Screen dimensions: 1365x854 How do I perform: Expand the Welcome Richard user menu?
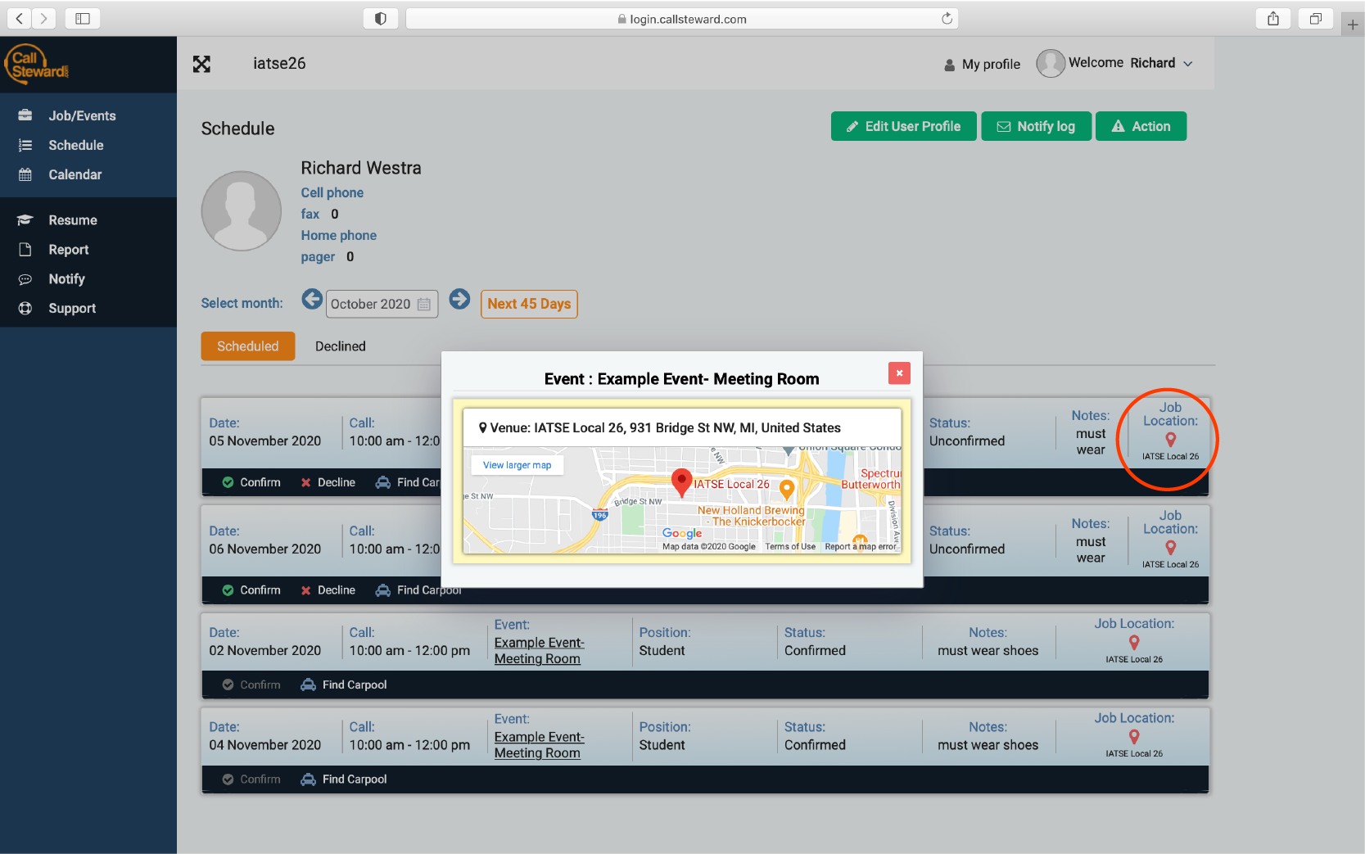(1187, 64)
